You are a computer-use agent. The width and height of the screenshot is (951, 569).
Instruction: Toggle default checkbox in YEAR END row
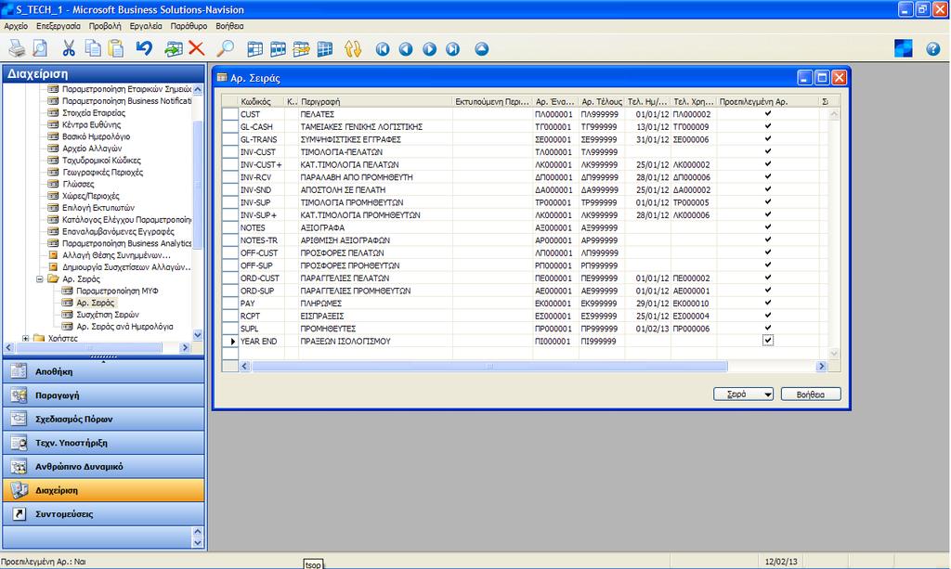[768, 341]
